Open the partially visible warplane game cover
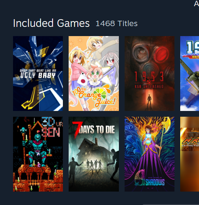The width and height of the screenshot is (199, 205). (x=189, y=73)
